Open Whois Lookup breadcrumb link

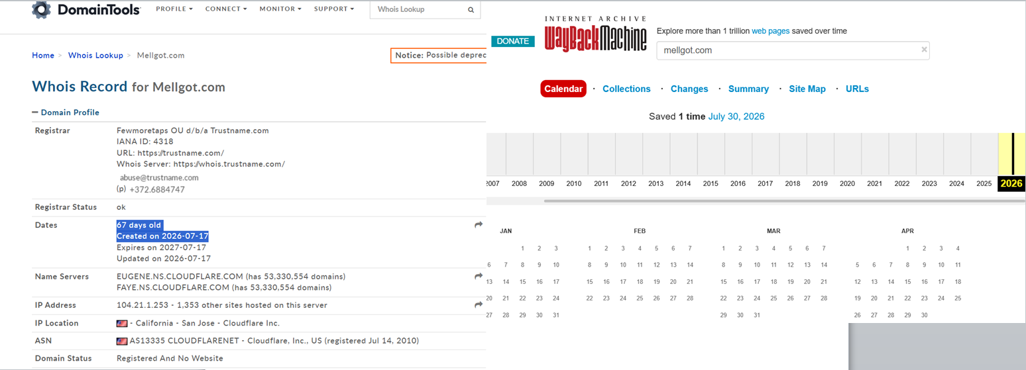point(95,56)
